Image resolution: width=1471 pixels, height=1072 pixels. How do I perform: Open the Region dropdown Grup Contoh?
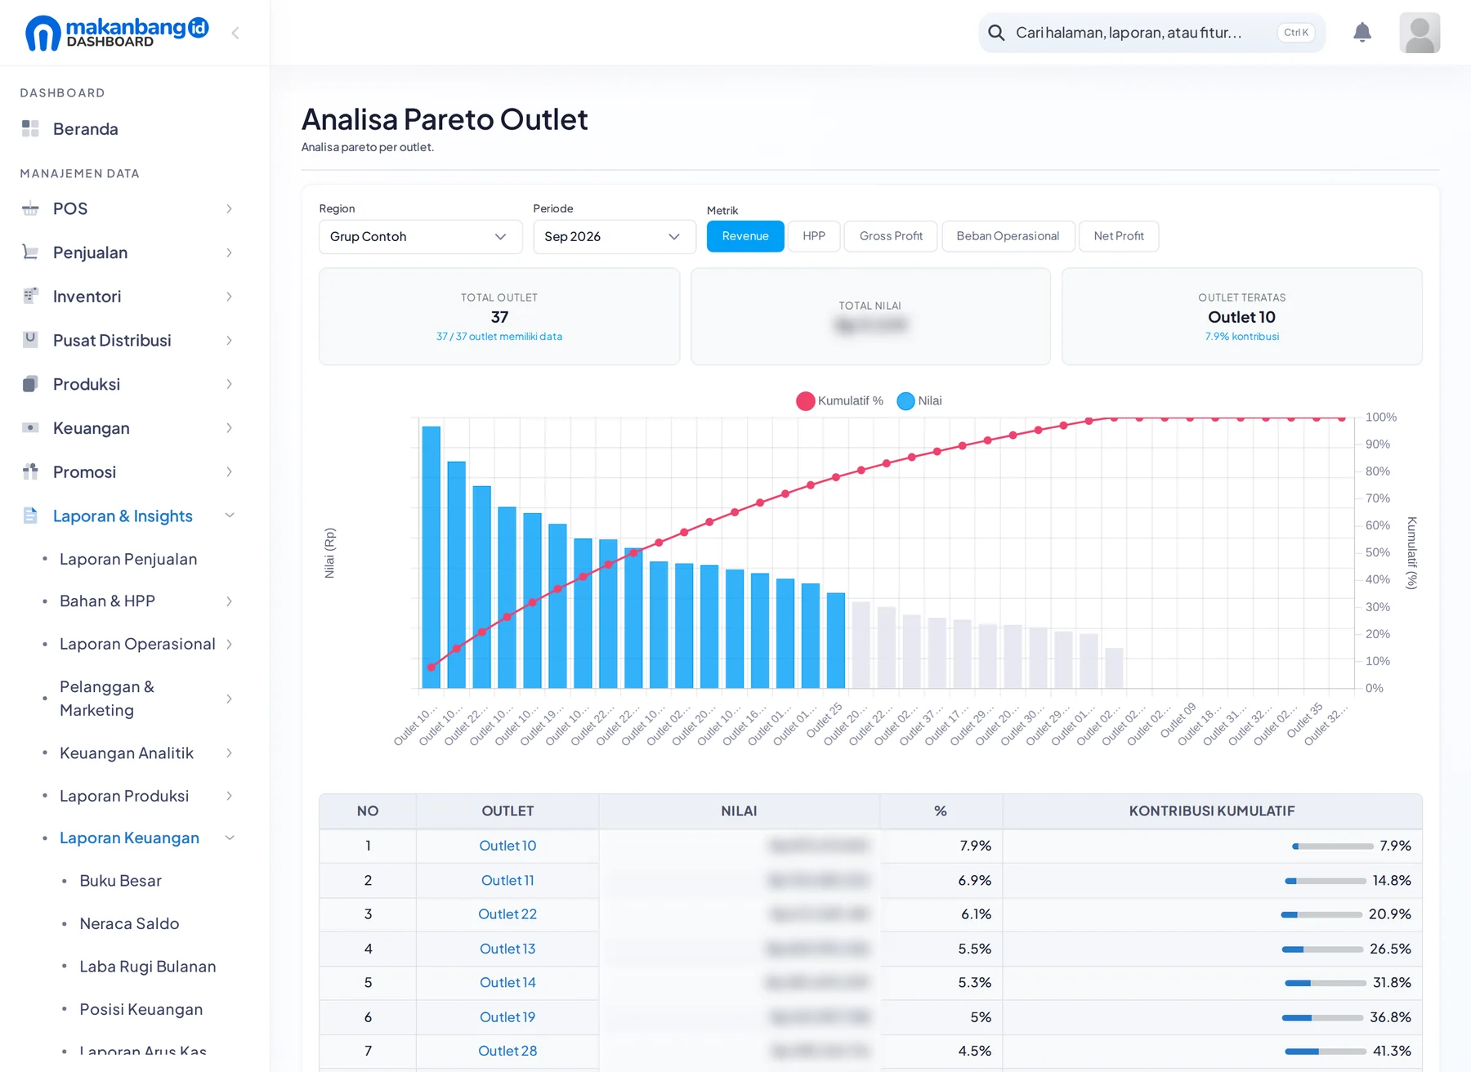(x=421, y=237)
